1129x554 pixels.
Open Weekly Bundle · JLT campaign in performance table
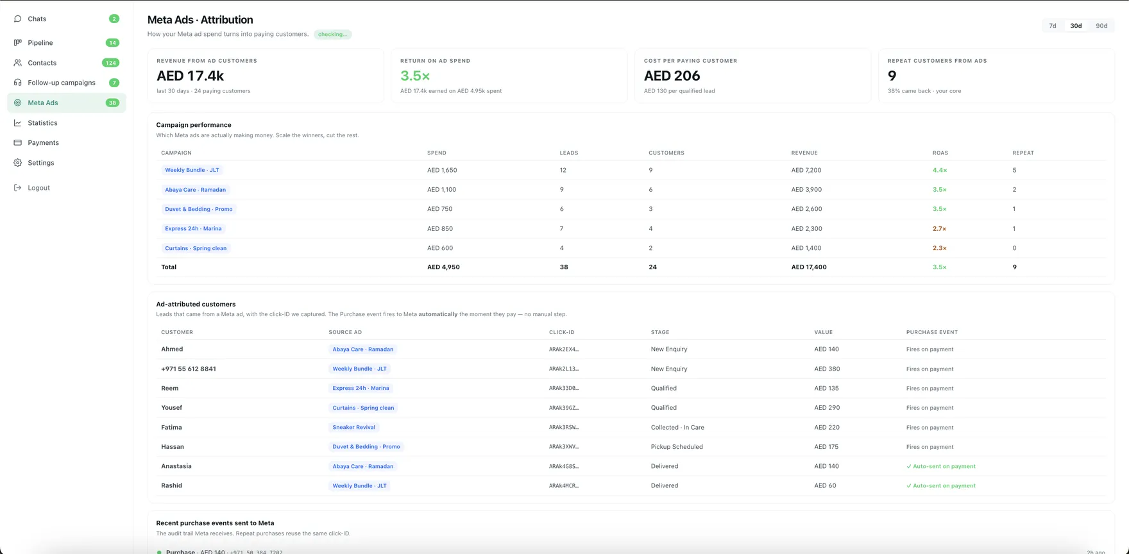pos(192,170)
